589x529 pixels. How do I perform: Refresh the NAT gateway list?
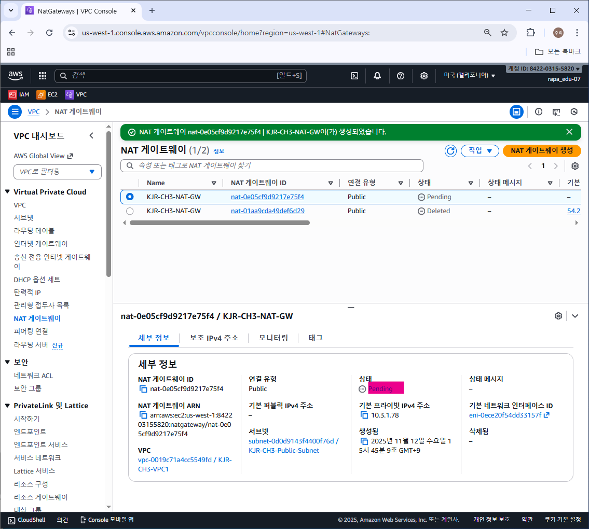click(450, 151)
